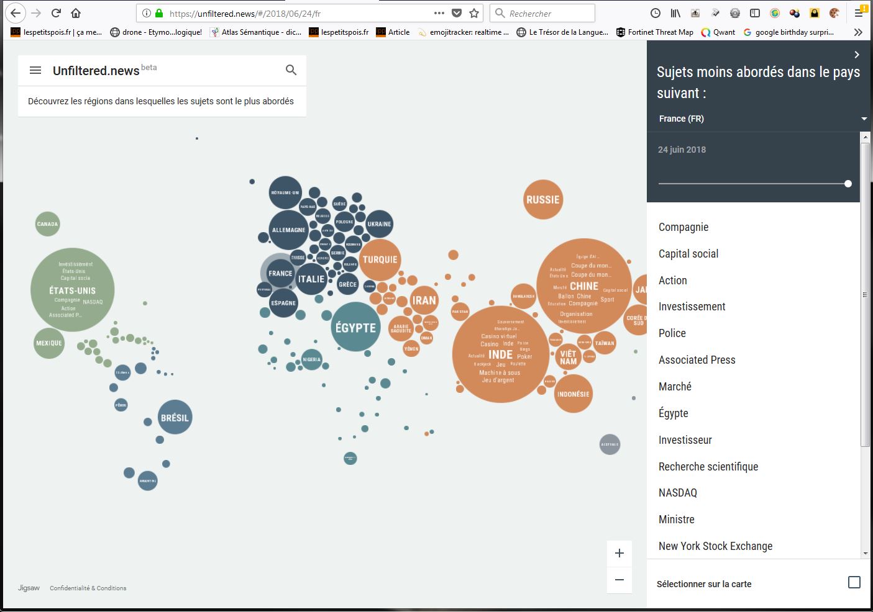Click the date slider handle for 24 juin 2018
Viewport: 873px width, 612px height.
tap(848, 184)
